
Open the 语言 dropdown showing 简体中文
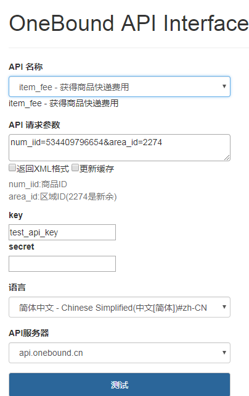pos(120,307)
